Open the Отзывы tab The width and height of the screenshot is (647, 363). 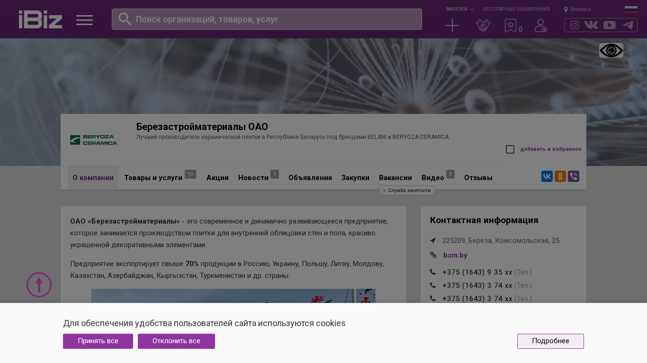point(478,178)
